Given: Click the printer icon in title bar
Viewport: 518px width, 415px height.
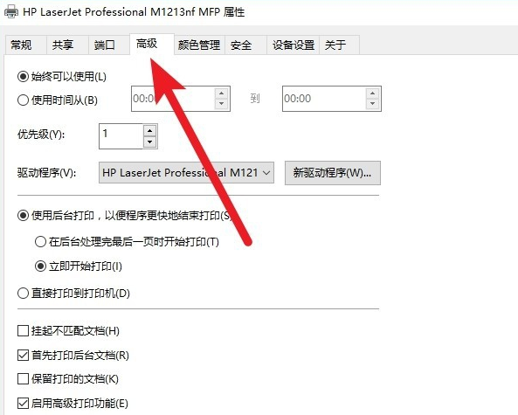Looking at the screenshot, I should 10,12.
